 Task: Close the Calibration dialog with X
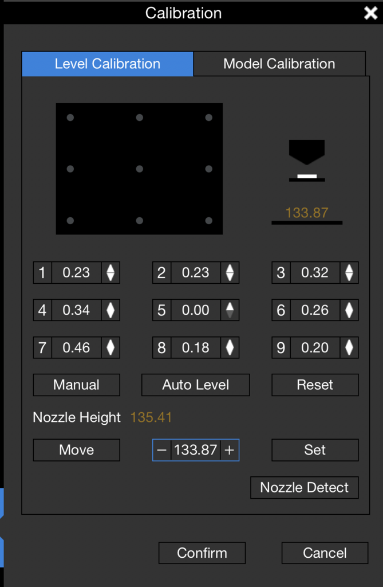pos(370,13)
